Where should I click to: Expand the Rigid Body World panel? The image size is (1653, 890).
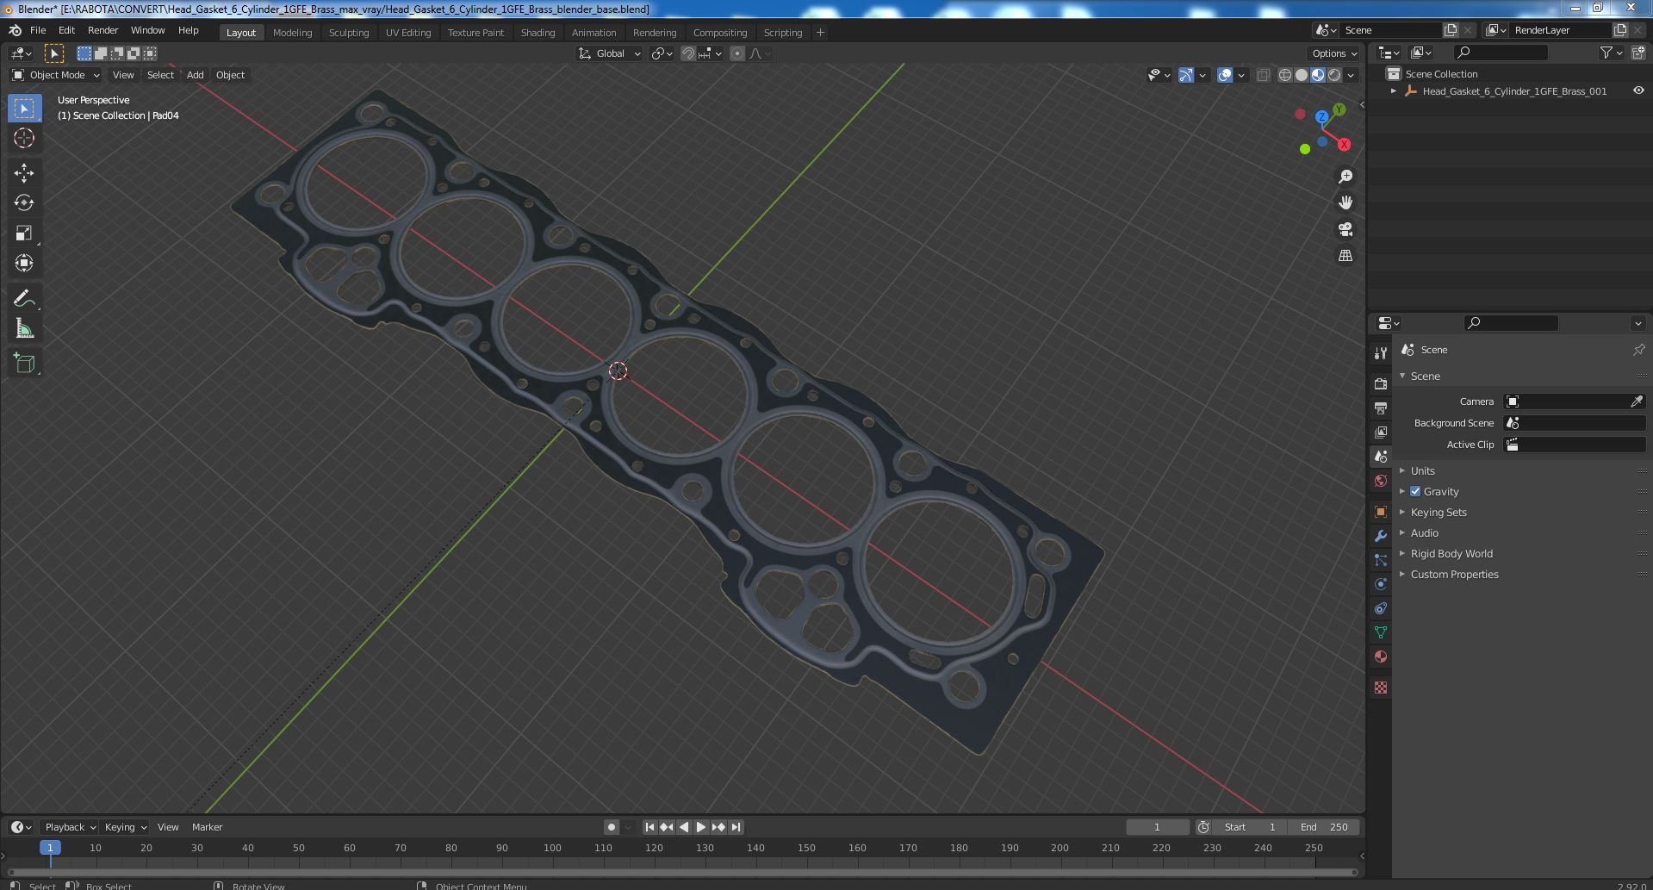tap(1451, 553)
